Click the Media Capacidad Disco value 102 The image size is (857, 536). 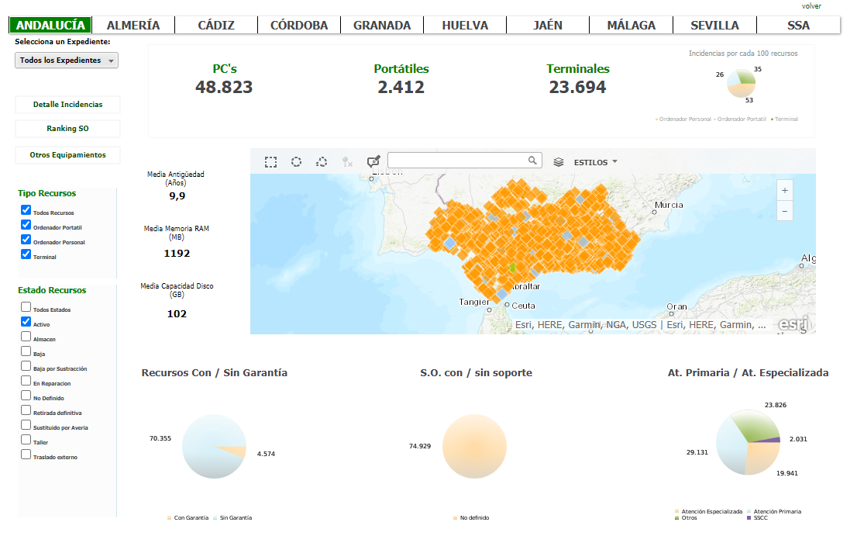click(x=177, y=313)
